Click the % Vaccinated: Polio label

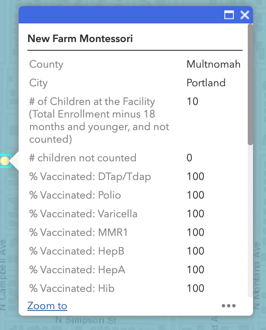[75, 195]
